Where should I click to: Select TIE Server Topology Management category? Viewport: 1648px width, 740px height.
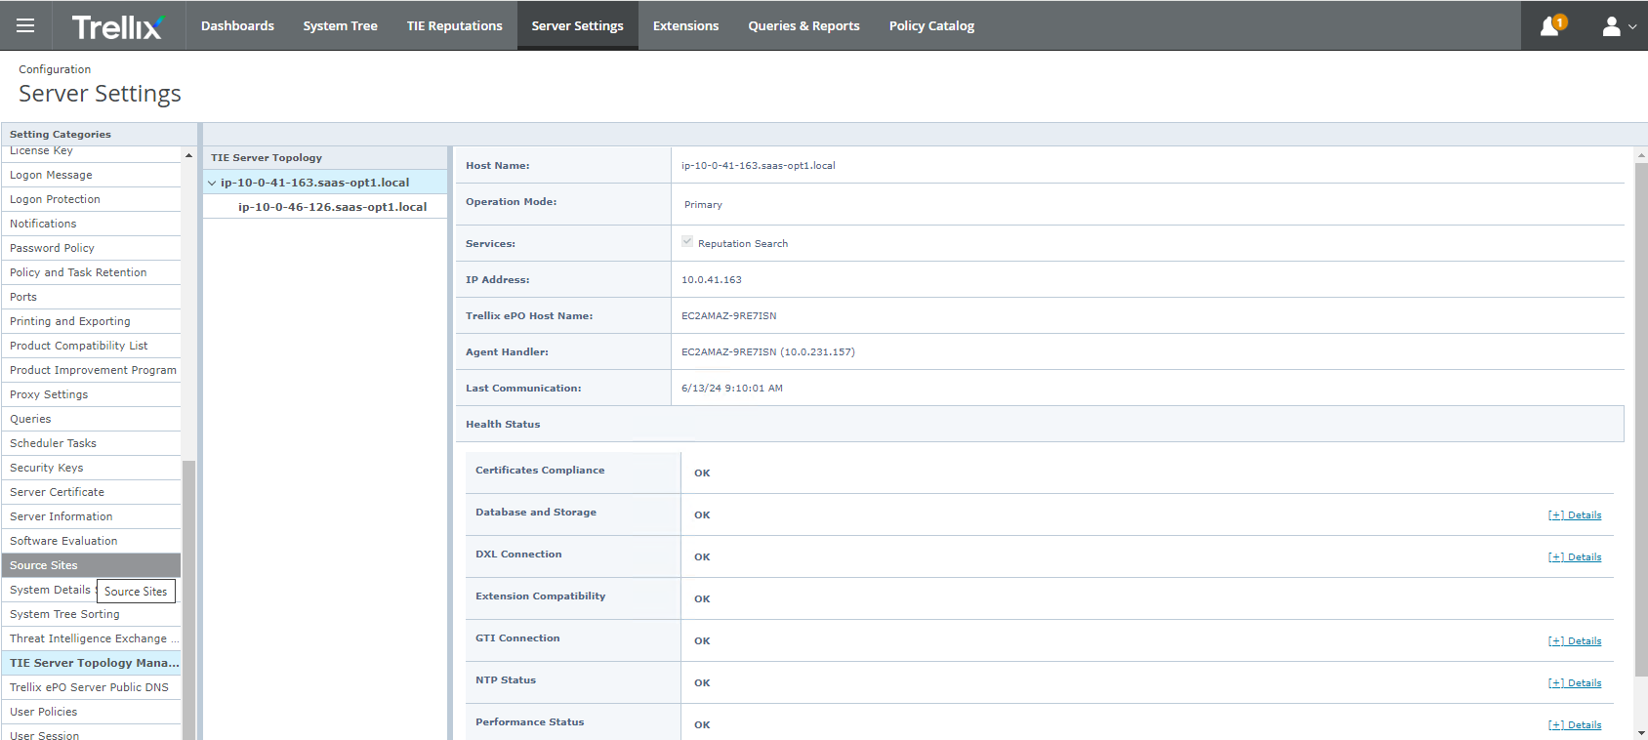[91, 663]
